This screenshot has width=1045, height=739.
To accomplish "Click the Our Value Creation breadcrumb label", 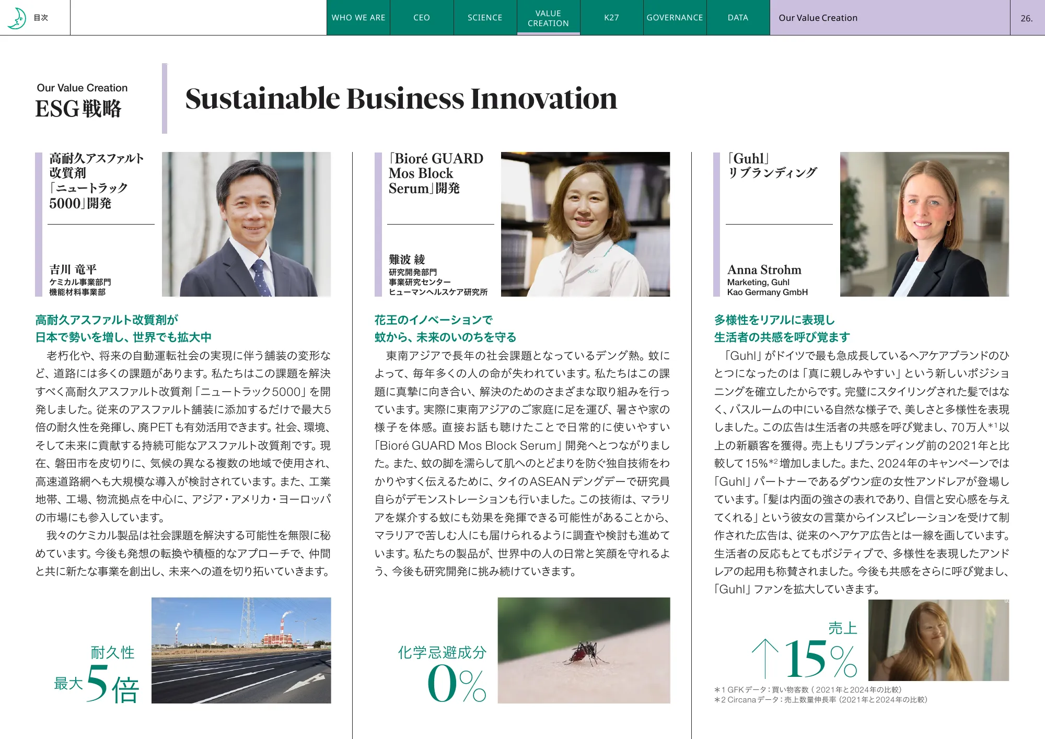I will tap(818, 17).
